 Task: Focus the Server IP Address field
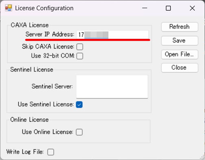pos(112,35)
